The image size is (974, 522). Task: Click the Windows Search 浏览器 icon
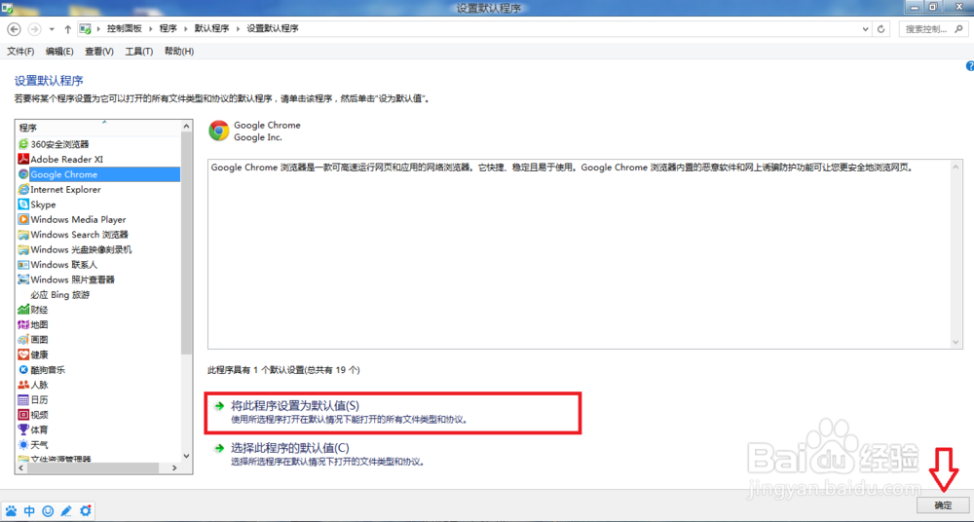23,235
